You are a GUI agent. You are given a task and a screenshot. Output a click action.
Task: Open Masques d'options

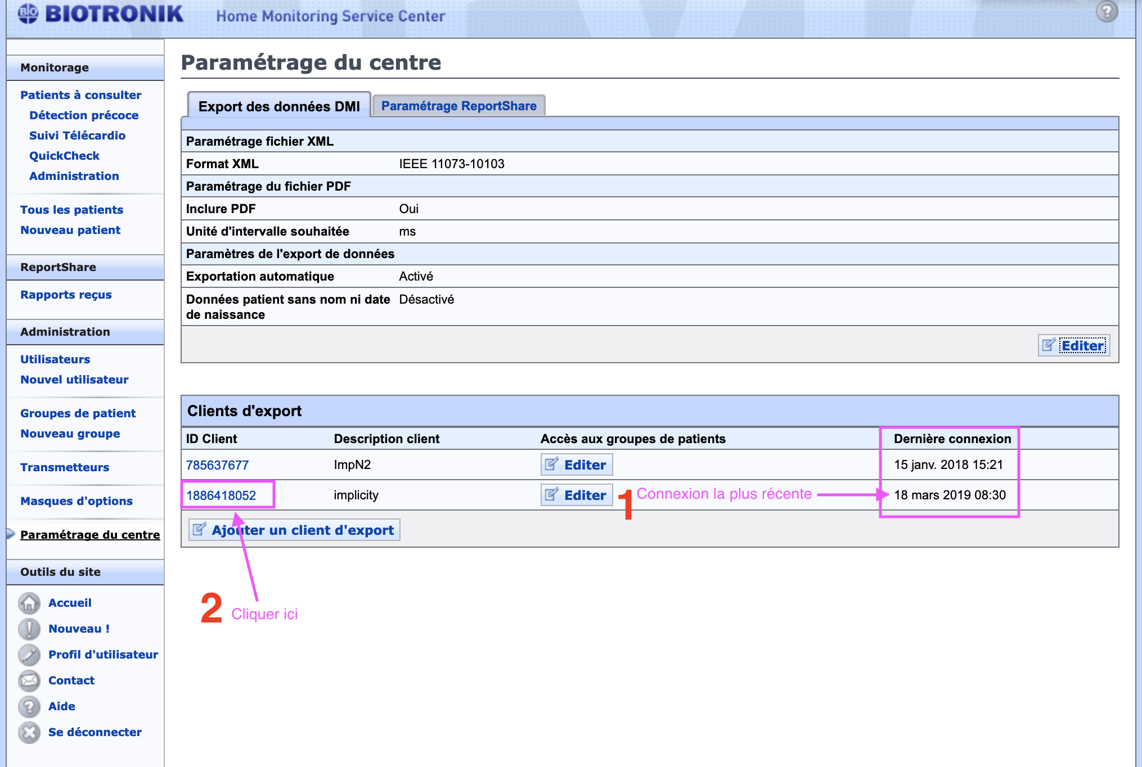[x=77, y=501]
